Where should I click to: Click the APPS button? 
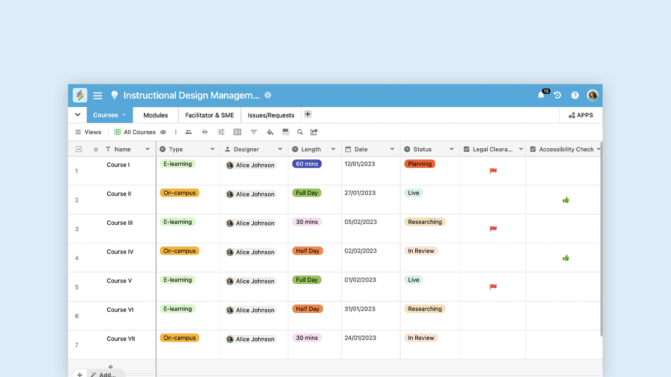coord(581,115)
